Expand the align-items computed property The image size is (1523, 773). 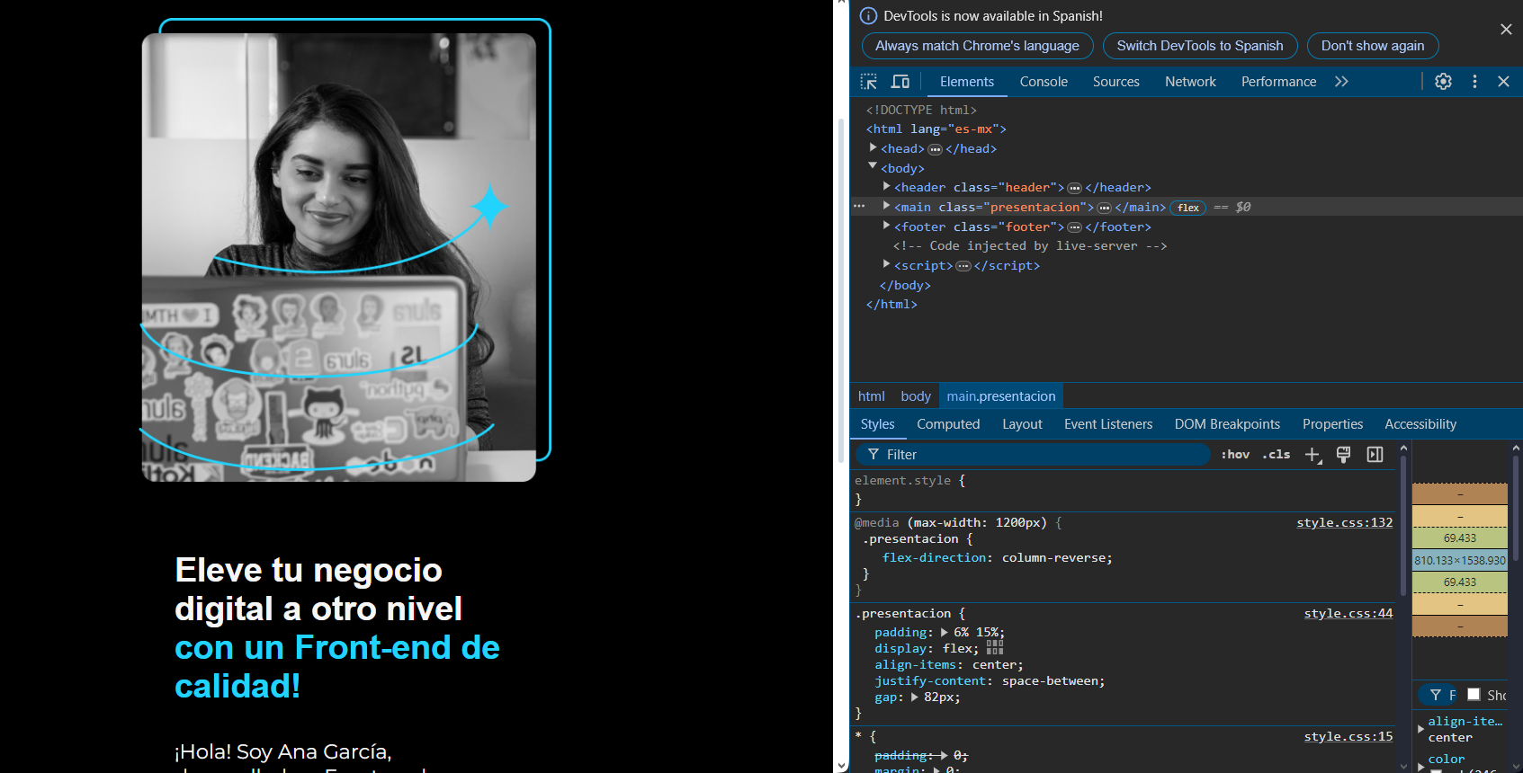[1420, 728]
